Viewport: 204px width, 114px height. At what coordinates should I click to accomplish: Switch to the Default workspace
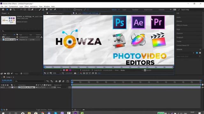[x=114, y=10]
